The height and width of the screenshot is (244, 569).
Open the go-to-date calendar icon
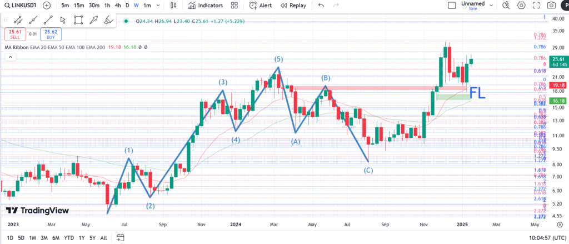pyautogui.click(x=120, y=238)
